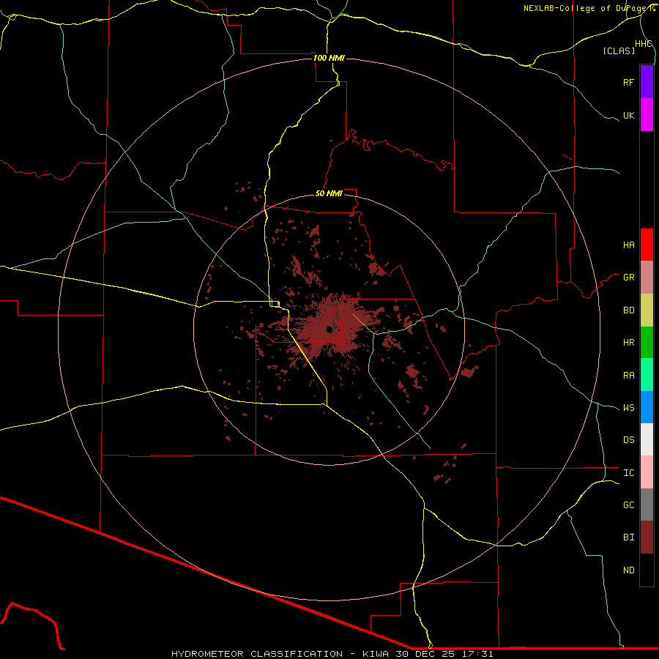Click the 50 NMI range ring label
659x659 pixels.
click(x=329, y=193)
